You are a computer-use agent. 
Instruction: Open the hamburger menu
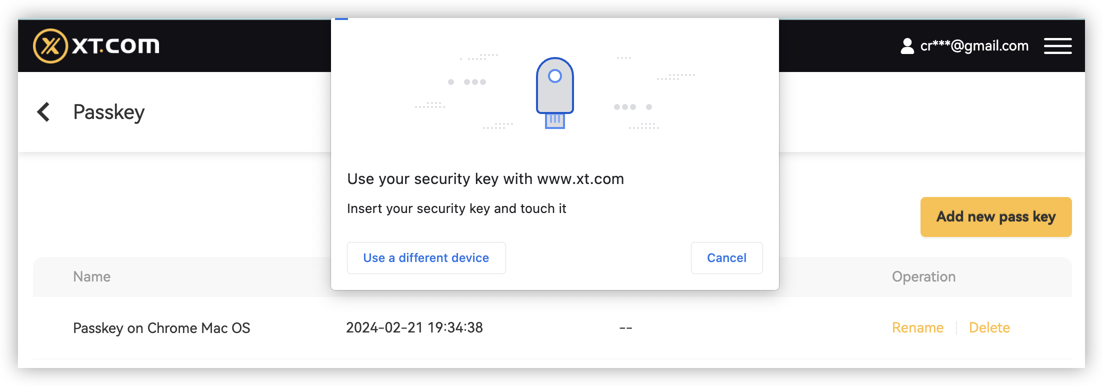[1057, 46]
